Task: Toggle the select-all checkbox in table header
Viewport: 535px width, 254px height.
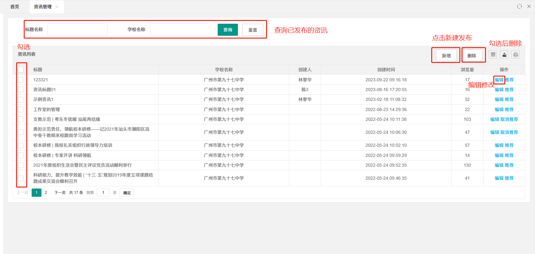Action: point(21,70)
